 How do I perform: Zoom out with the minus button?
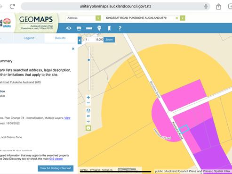[88, 103]
